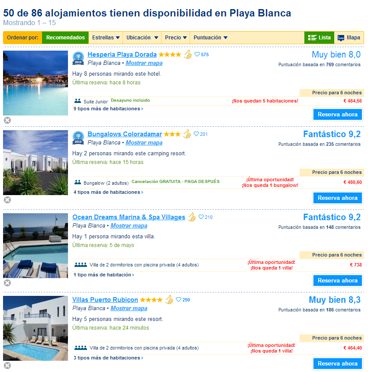The image size is (368, 372).
Task: Dismiss the Hesperia Playa Dorada listing
Action: 7,120
